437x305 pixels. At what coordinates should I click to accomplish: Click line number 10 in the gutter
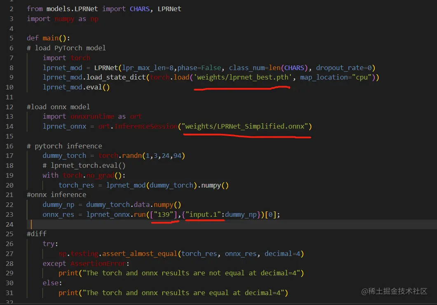9,87
